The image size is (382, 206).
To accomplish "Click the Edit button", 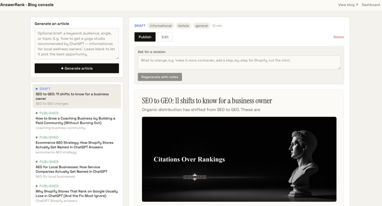I will point(165,37).
